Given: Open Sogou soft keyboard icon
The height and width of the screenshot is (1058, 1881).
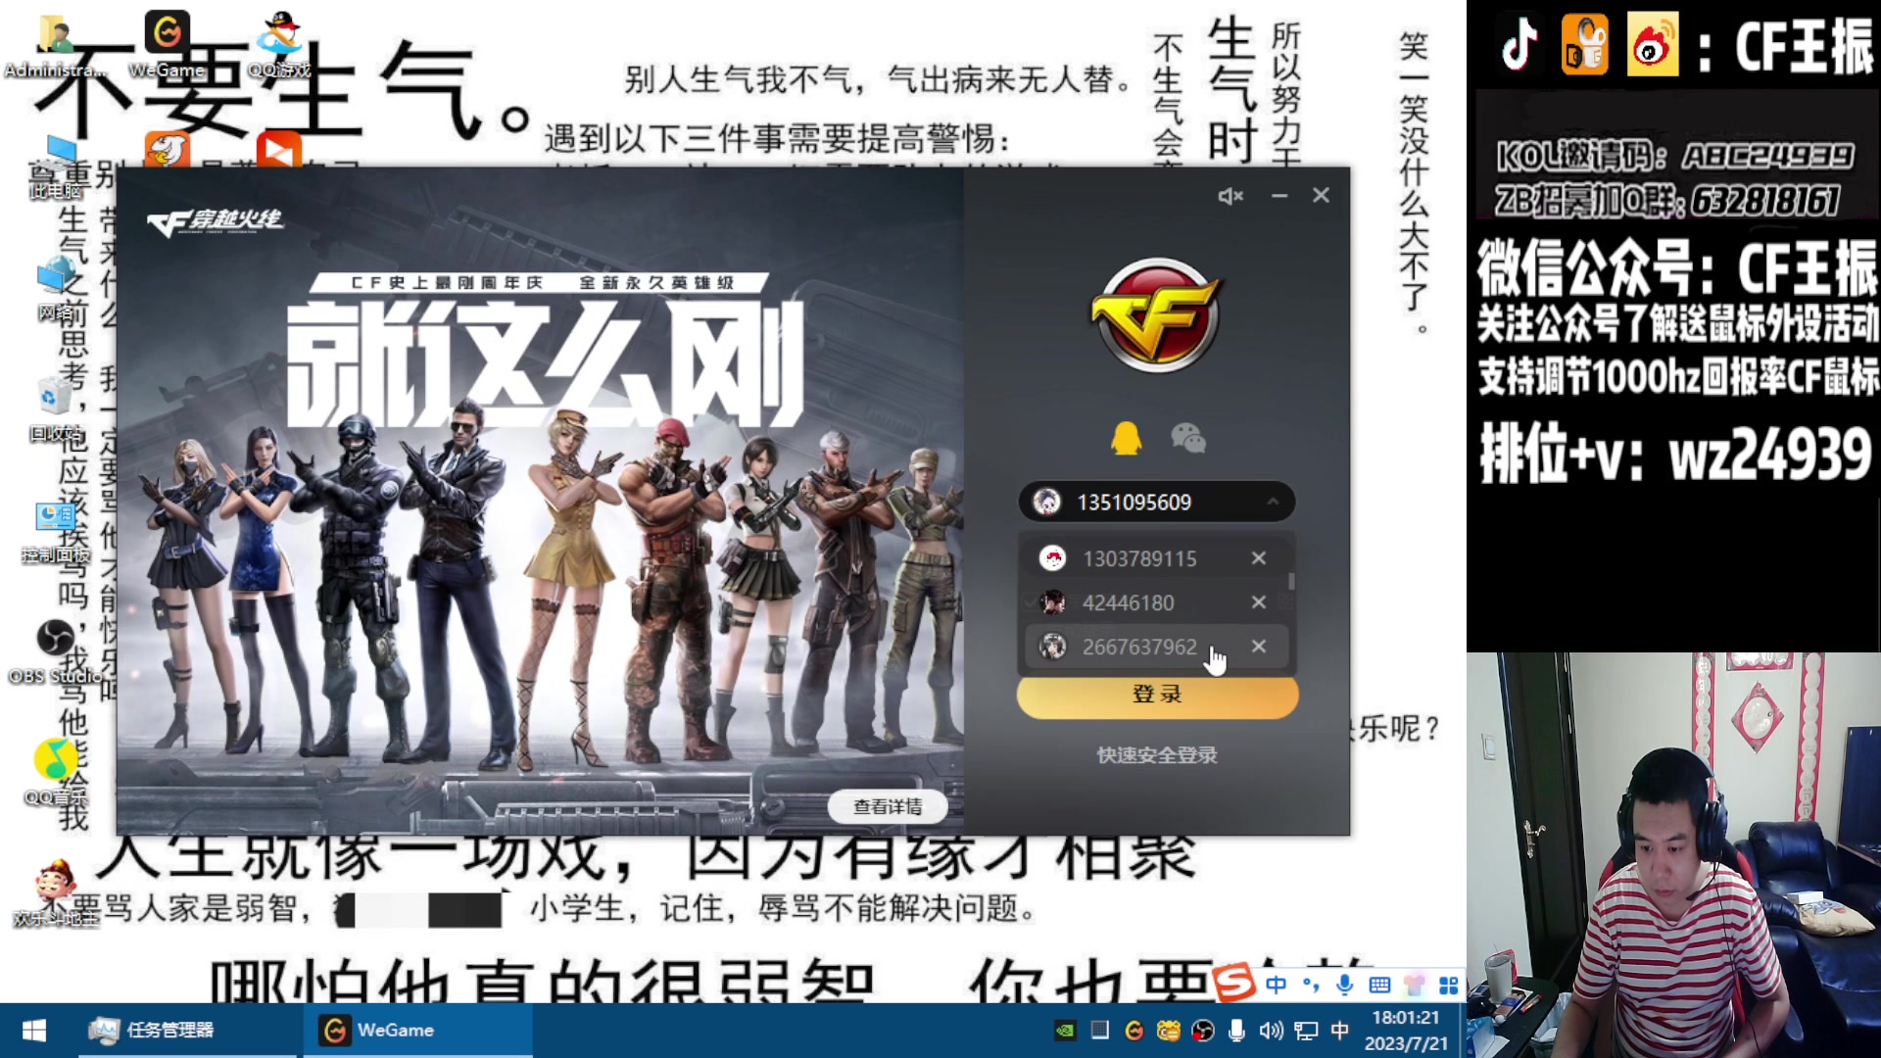Looking at the screenshot, I should pos(1379,985).
